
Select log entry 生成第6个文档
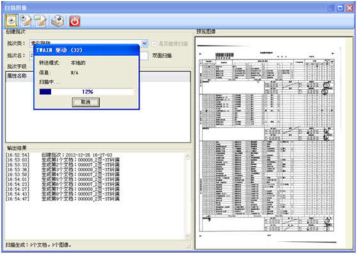81,184
